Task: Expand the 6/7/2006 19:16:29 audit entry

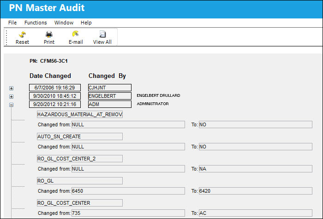Action: (12, 89)
